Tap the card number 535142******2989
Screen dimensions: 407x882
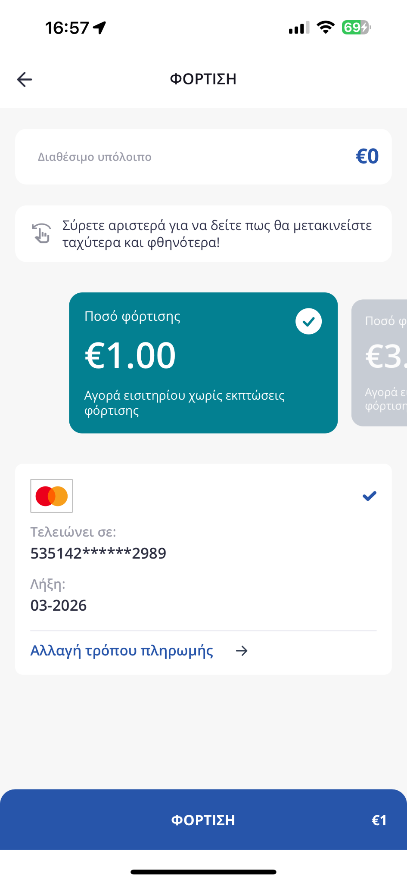pos(98,553)
